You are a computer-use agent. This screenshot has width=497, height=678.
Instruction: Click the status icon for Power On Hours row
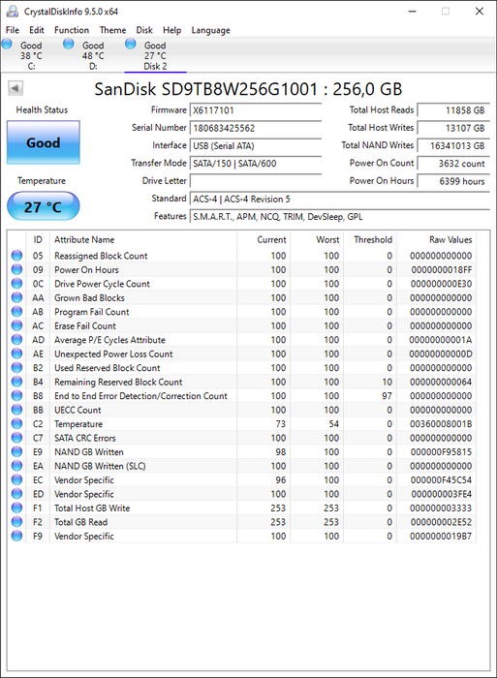(16, 269)
